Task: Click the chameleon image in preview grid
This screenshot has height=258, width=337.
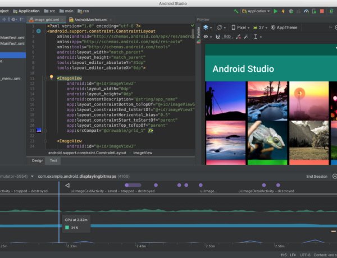Action: (267, 140)
